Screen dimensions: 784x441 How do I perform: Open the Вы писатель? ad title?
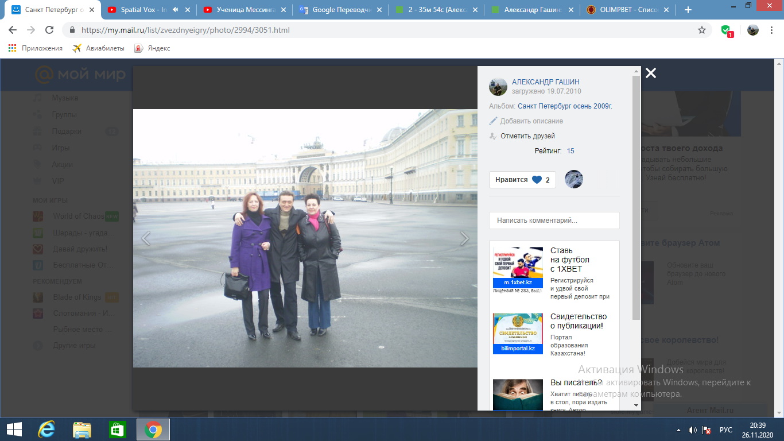tap(576, 382)
